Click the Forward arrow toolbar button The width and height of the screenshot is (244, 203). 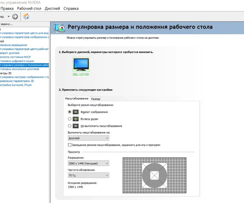click(15, 16)
